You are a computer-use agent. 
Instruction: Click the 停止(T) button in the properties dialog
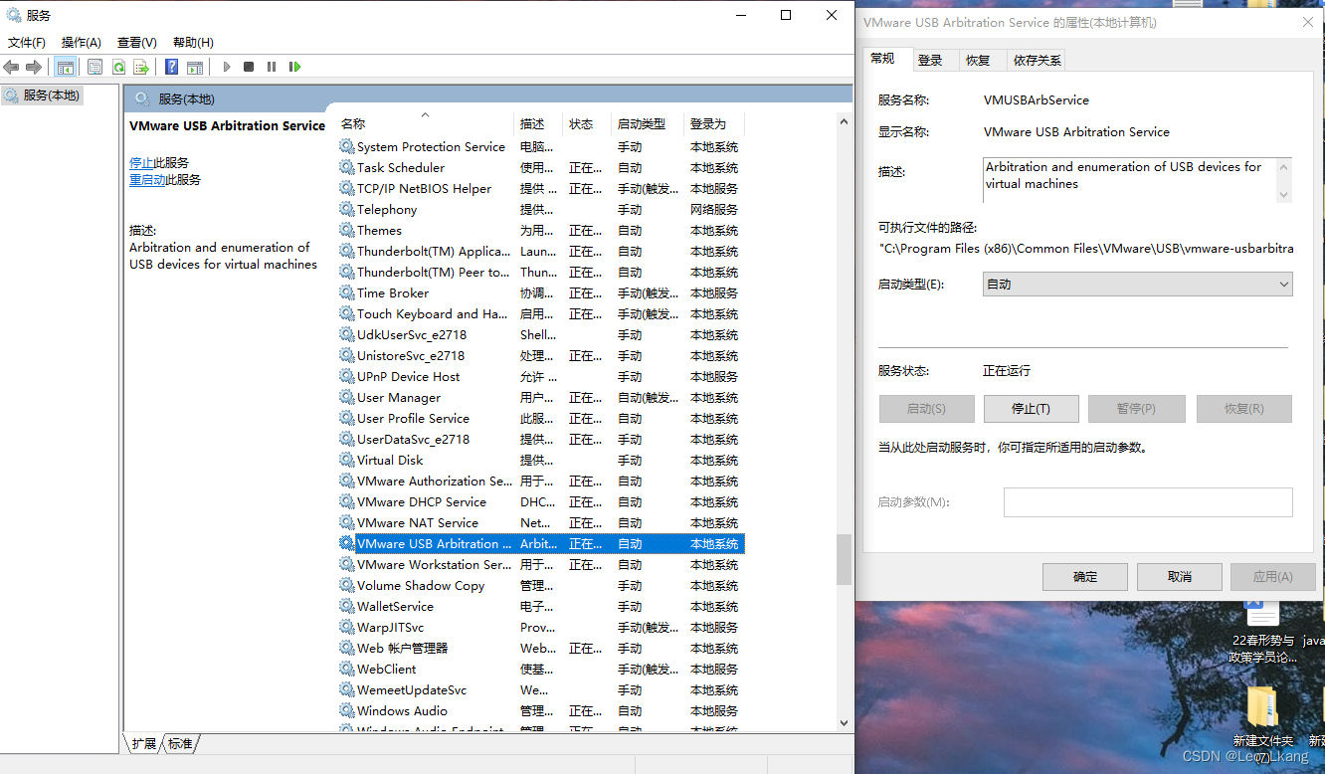pyautogui.click(x=1031, y=409)
